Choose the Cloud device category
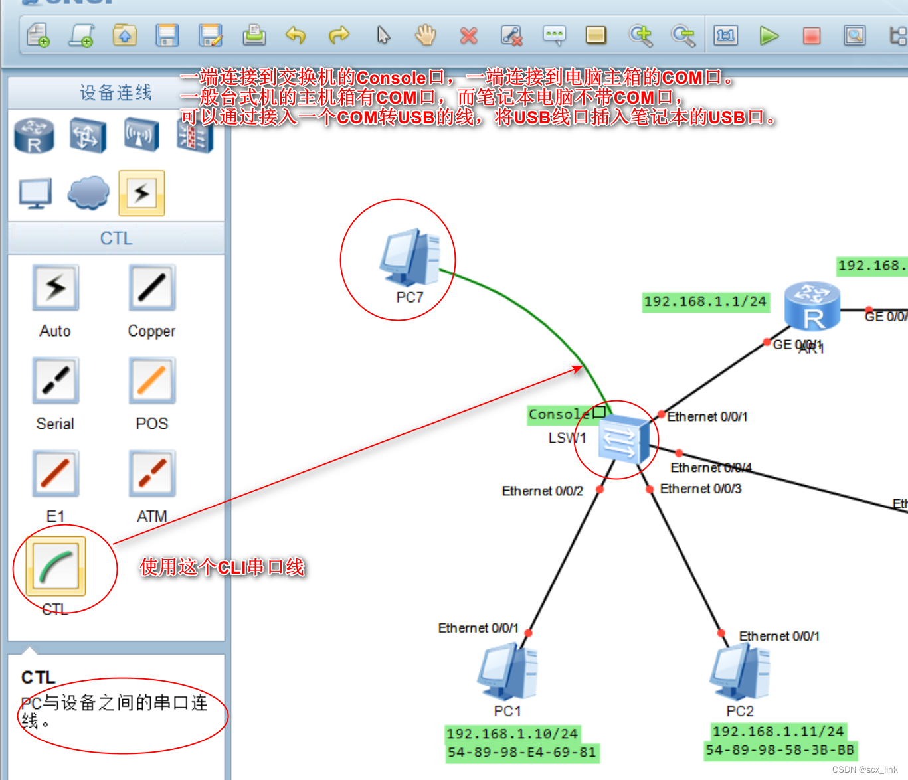This screenshot has width=908, height=780. (x=88, y=193)
